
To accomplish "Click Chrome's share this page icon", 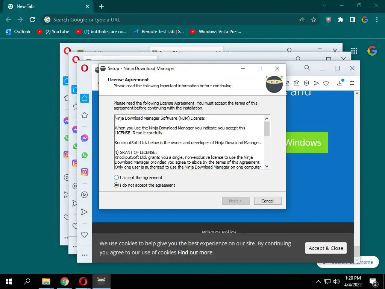I will pos(302,20).
